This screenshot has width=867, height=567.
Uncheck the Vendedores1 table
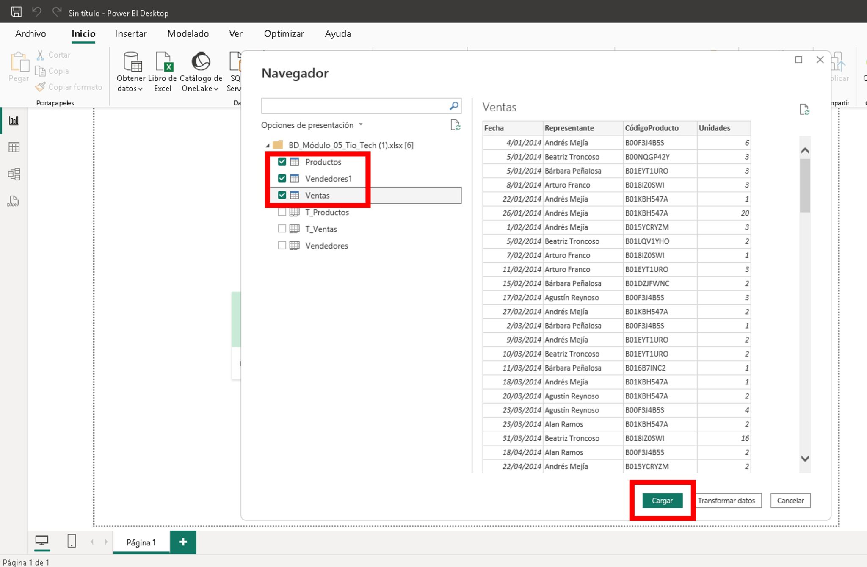pyautogui.click(x=282, y=178)
